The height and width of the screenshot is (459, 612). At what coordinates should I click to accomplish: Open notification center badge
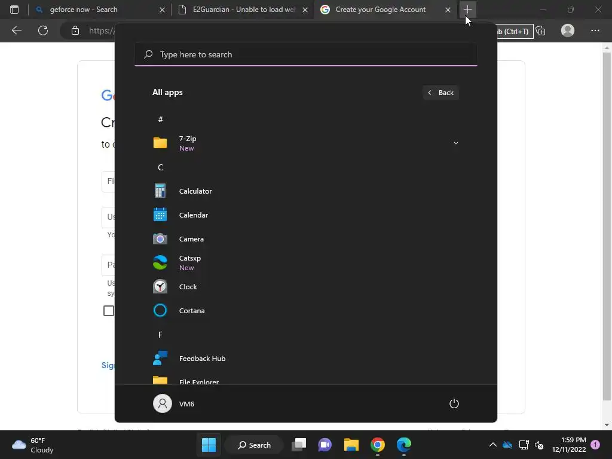[595, 445]
